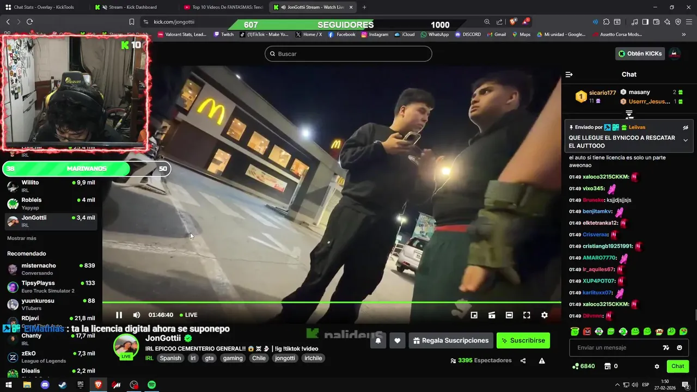
Task: Pause the live stream video
Action: click(x=119, y=315)
